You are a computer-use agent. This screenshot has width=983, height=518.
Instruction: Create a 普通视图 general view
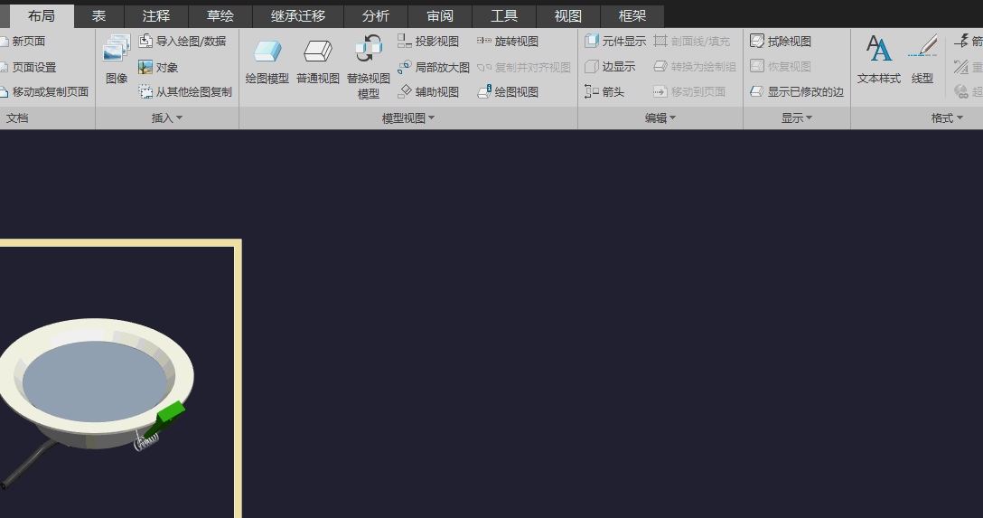click(x=318, y=61)
